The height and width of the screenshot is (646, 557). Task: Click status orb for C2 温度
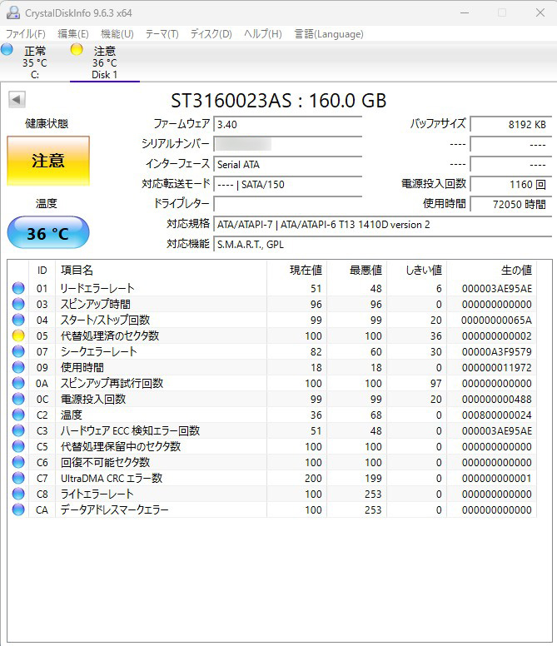[18, 415]
